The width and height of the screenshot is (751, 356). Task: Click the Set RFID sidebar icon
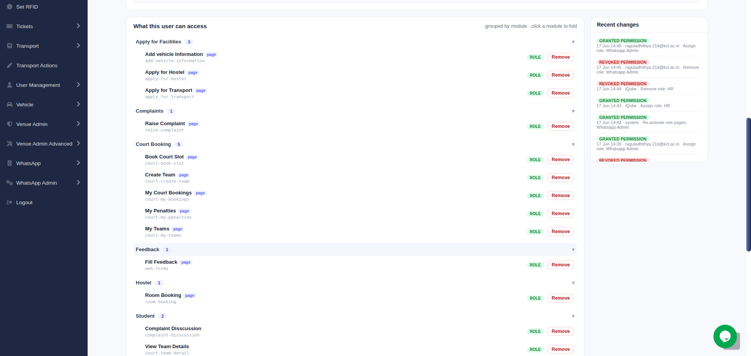point(9,7)
